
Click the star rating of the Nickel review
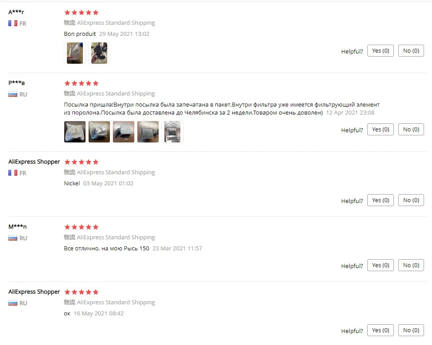click(81, 162)
